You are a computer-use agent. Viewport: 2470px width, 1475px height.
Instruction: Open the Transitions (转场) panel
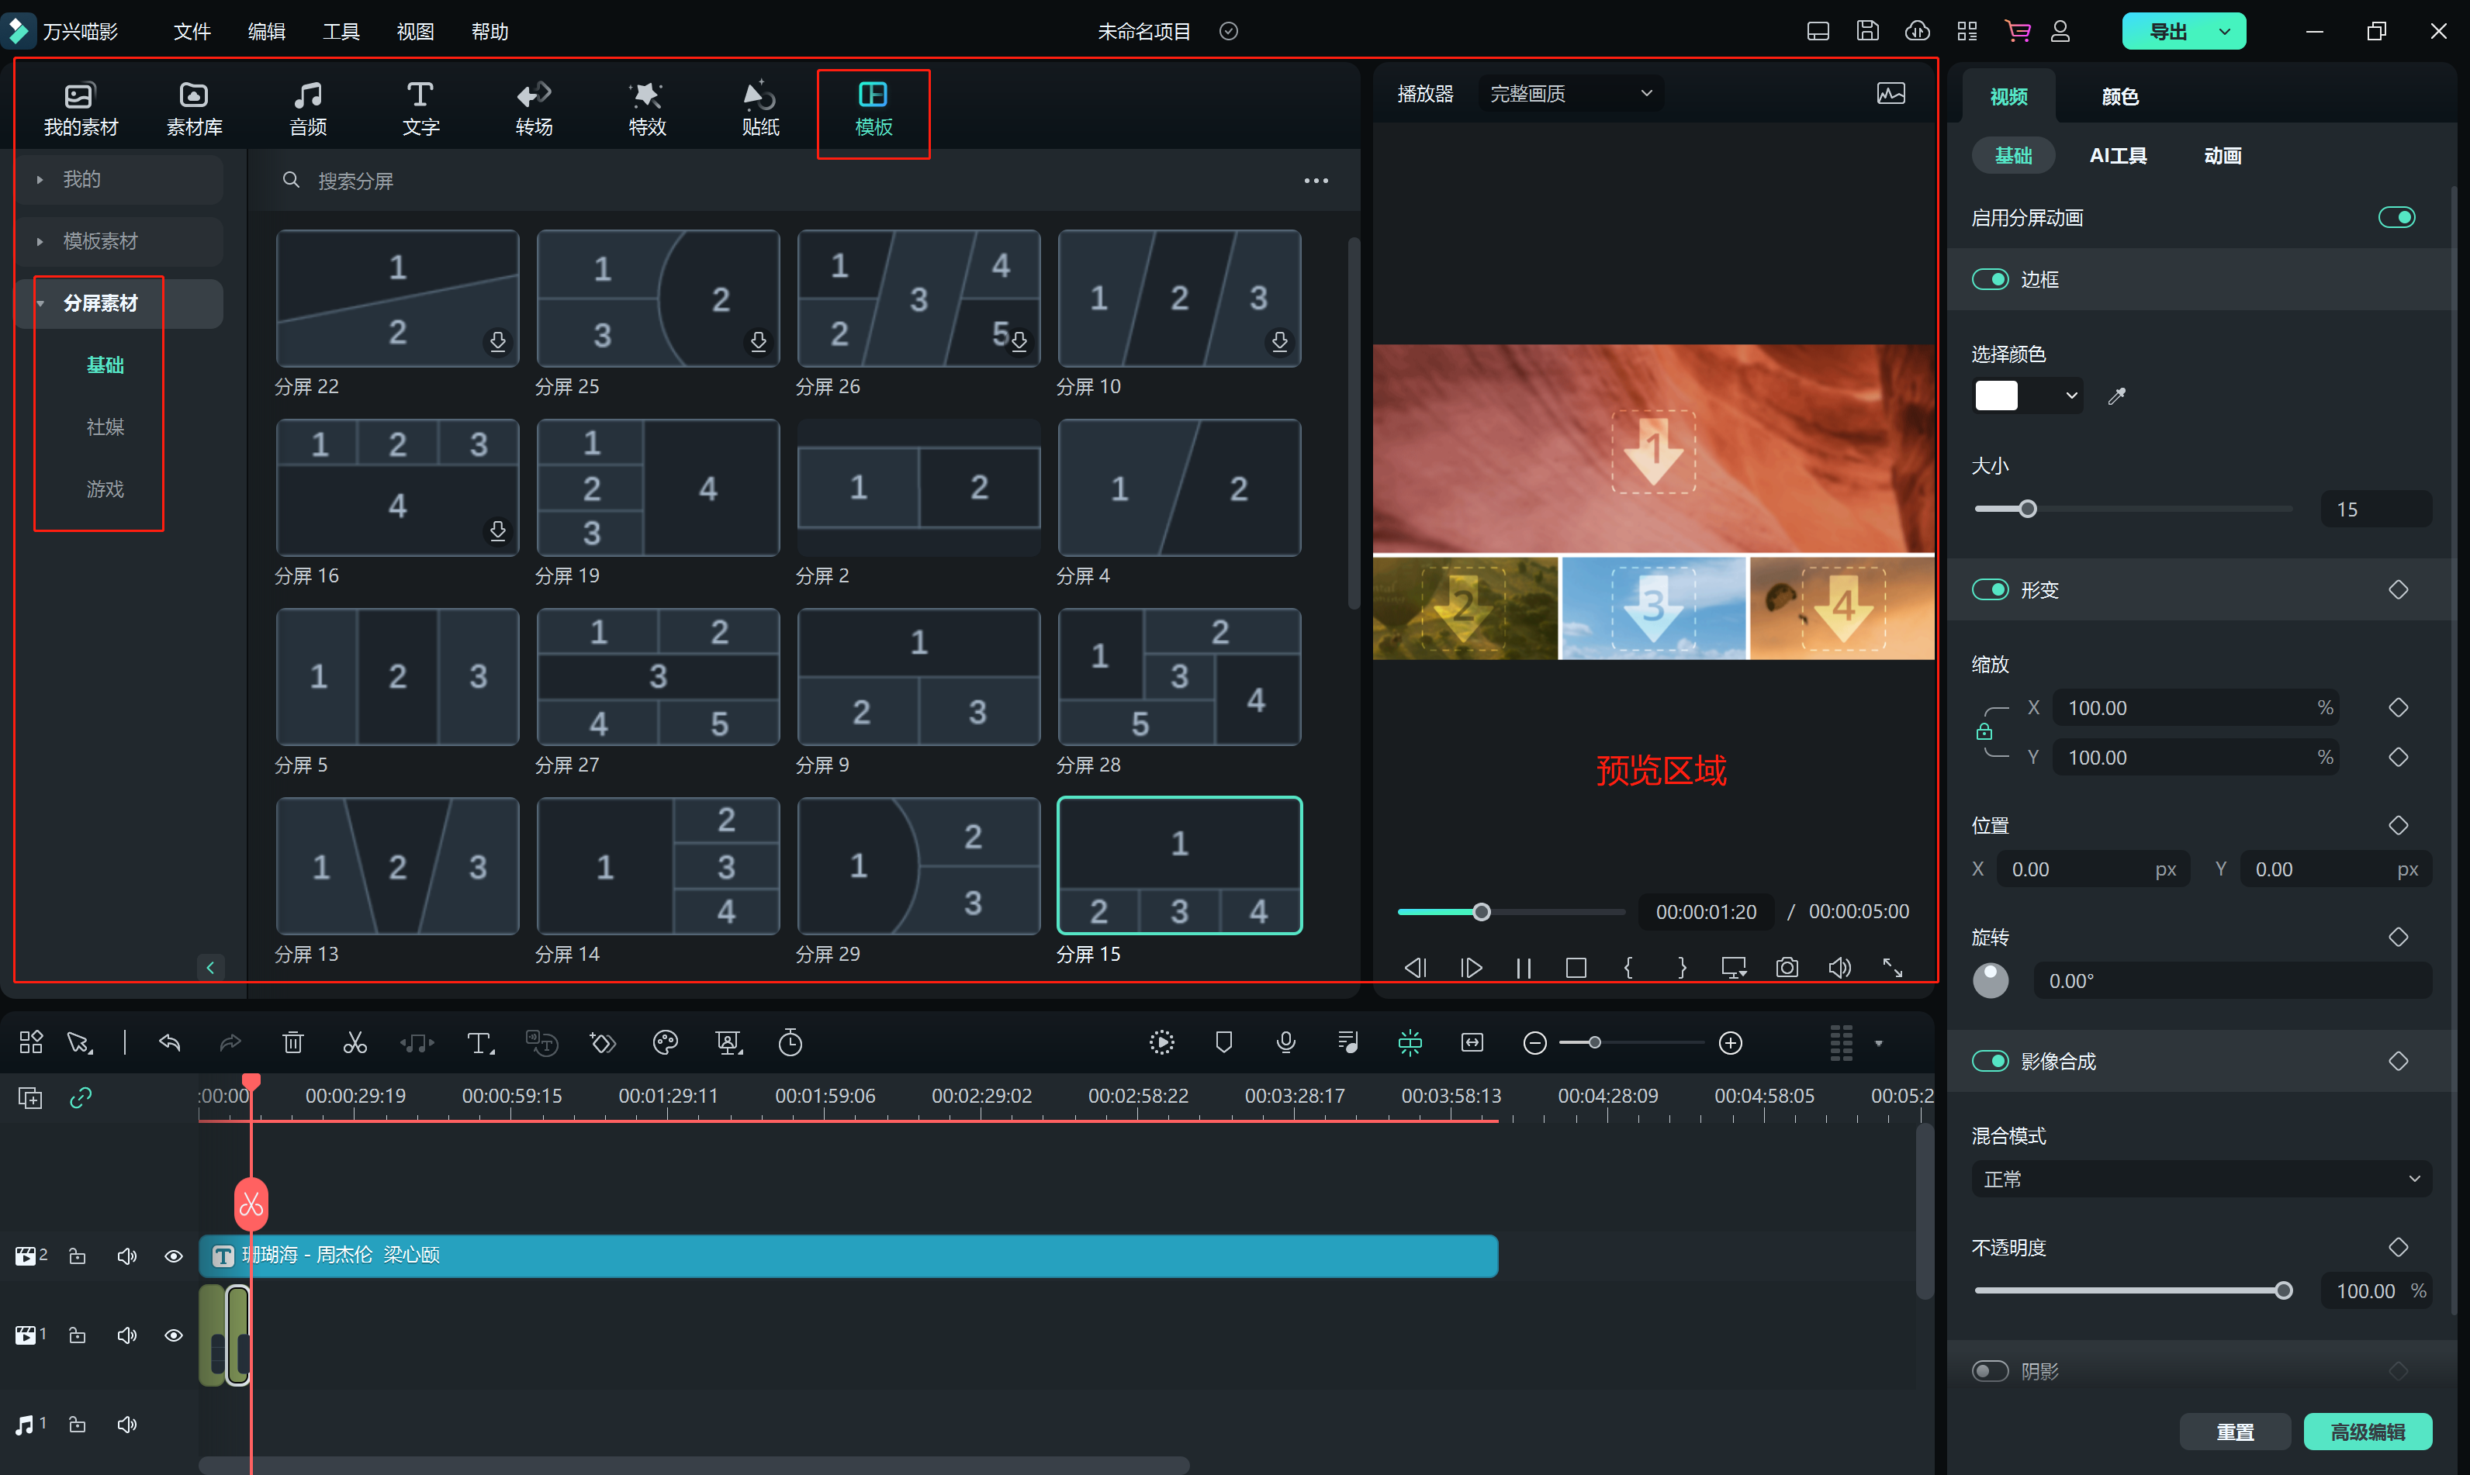click(534, 109)
